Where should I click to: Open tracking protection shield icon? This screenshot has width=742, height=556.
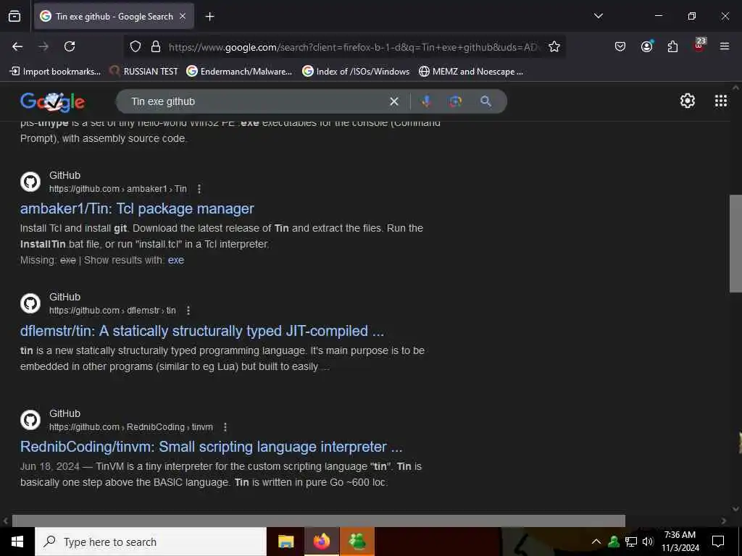coord(136,46)
